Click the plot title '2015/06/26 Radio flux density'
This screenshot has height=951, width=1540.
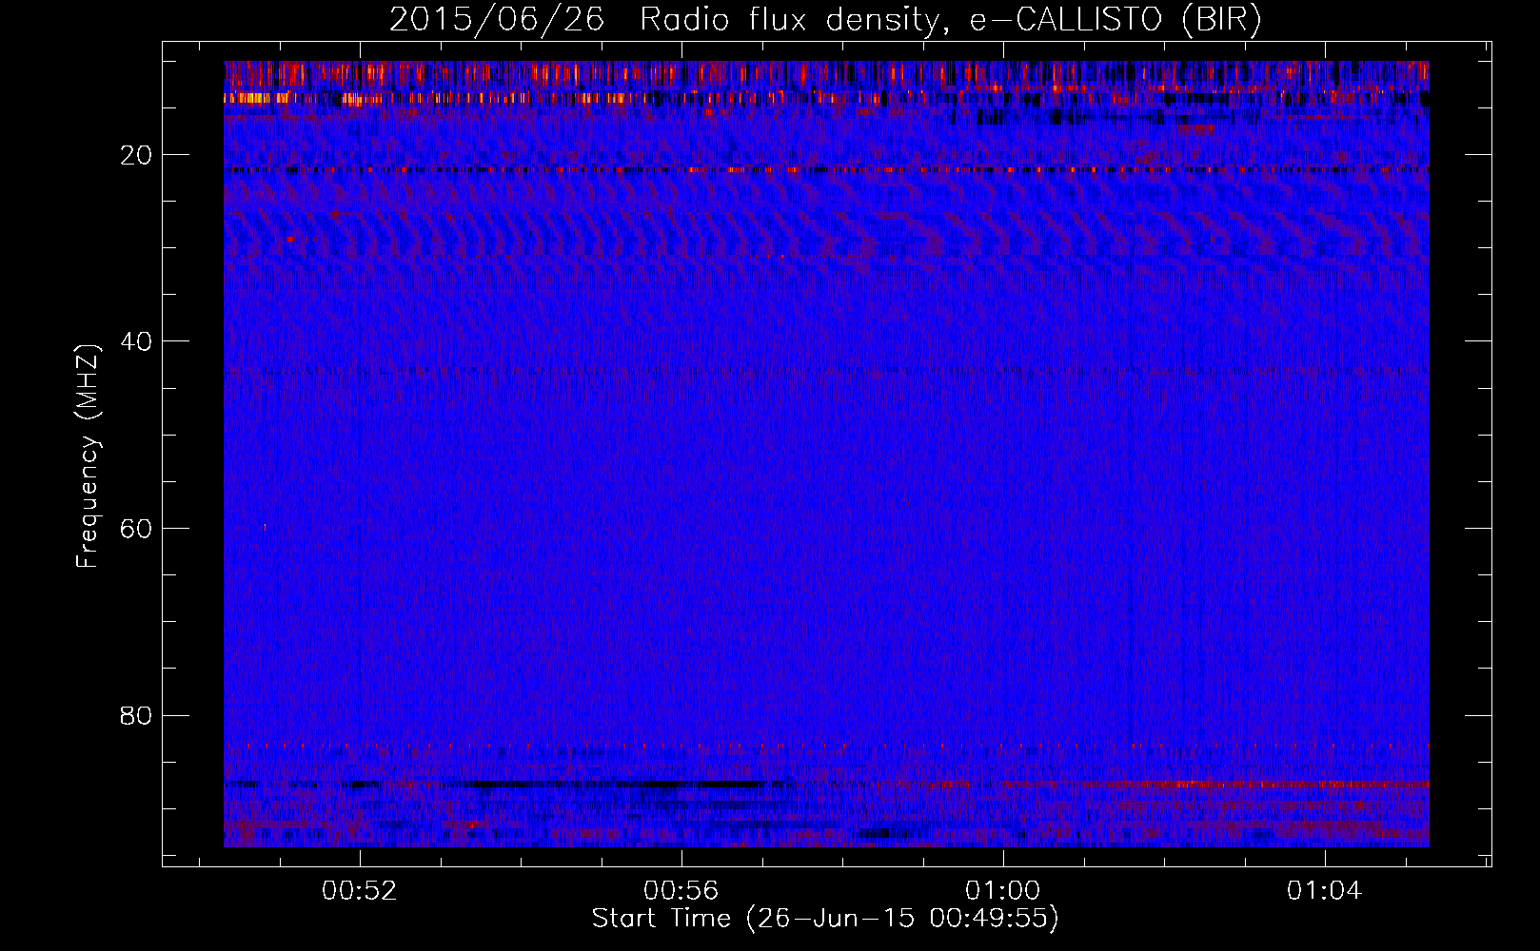(825, 20)
